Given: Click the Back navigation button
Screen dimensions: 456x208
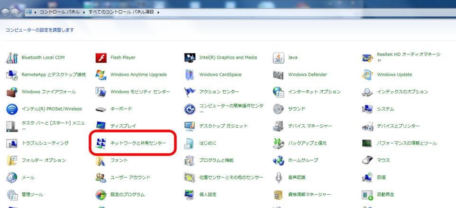Looking at the screenshot, I should click(x=6, y=12).
